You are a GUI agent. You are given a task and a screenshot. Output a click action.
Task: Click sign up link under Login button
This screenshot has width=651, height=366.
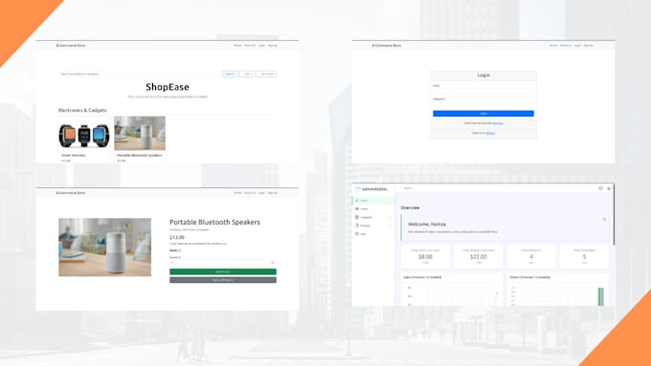pyautogui.click(x=498, y=123)
